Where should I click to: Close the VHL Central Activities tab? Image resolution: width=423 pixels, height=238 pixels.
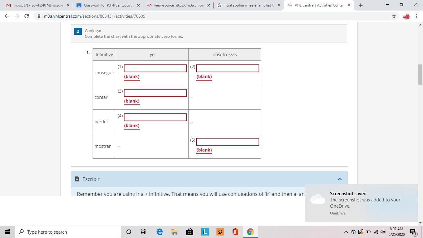349,5
